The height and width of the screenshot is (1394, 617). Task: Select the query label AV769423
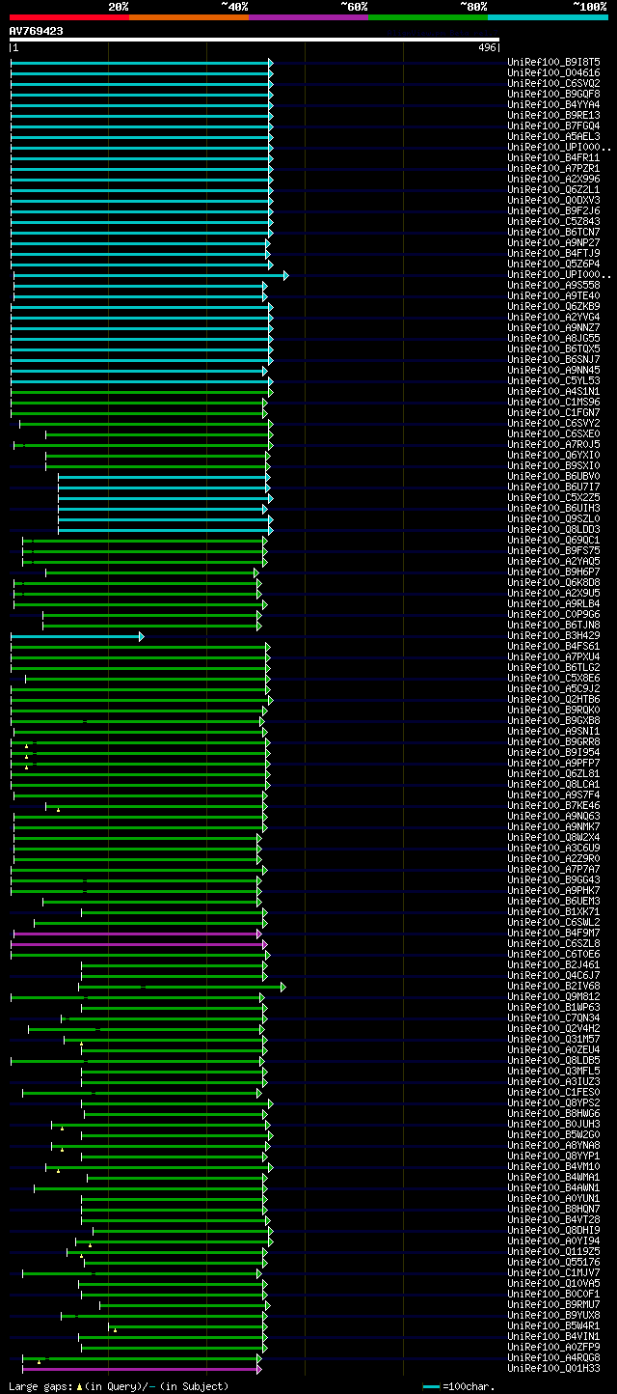tap(37, 31)
